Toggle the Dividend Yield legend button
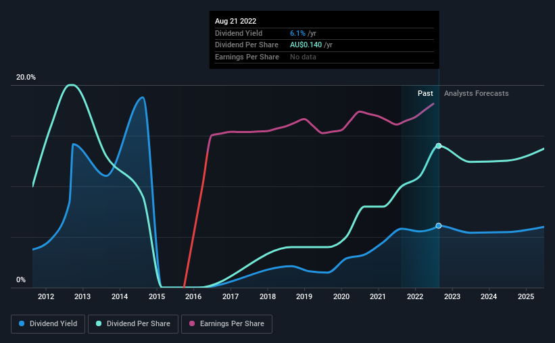555x343 pixels. click(x=48, y=323)
